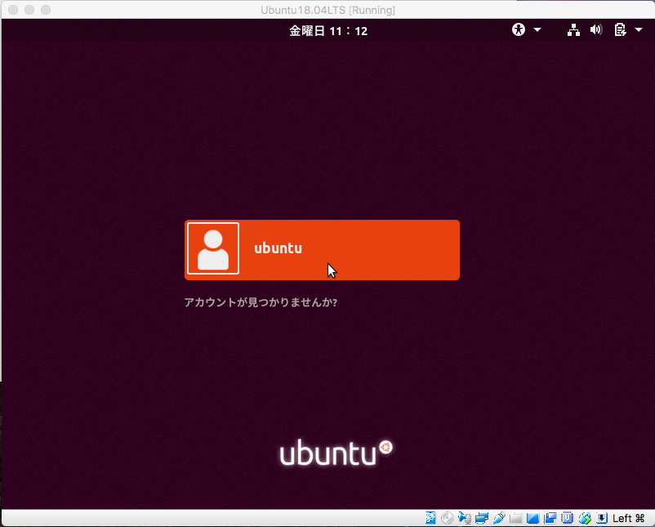Click the VirtualBox optical disc icon
655x527 pixels.
[x=447, y=518]
